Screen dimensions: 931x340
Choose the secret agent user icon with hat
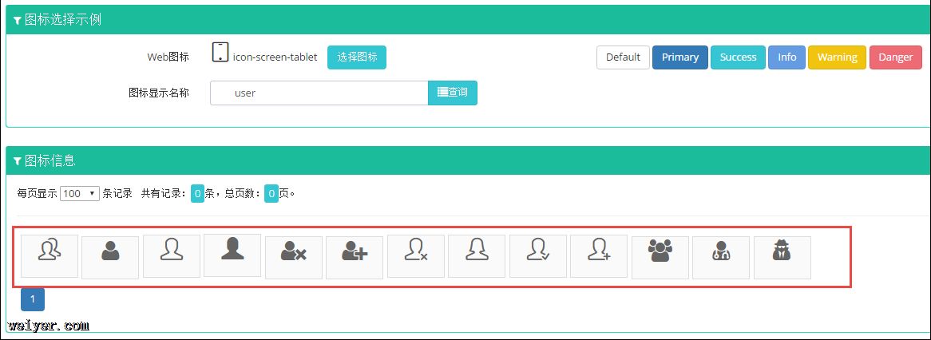coord(782,257)
